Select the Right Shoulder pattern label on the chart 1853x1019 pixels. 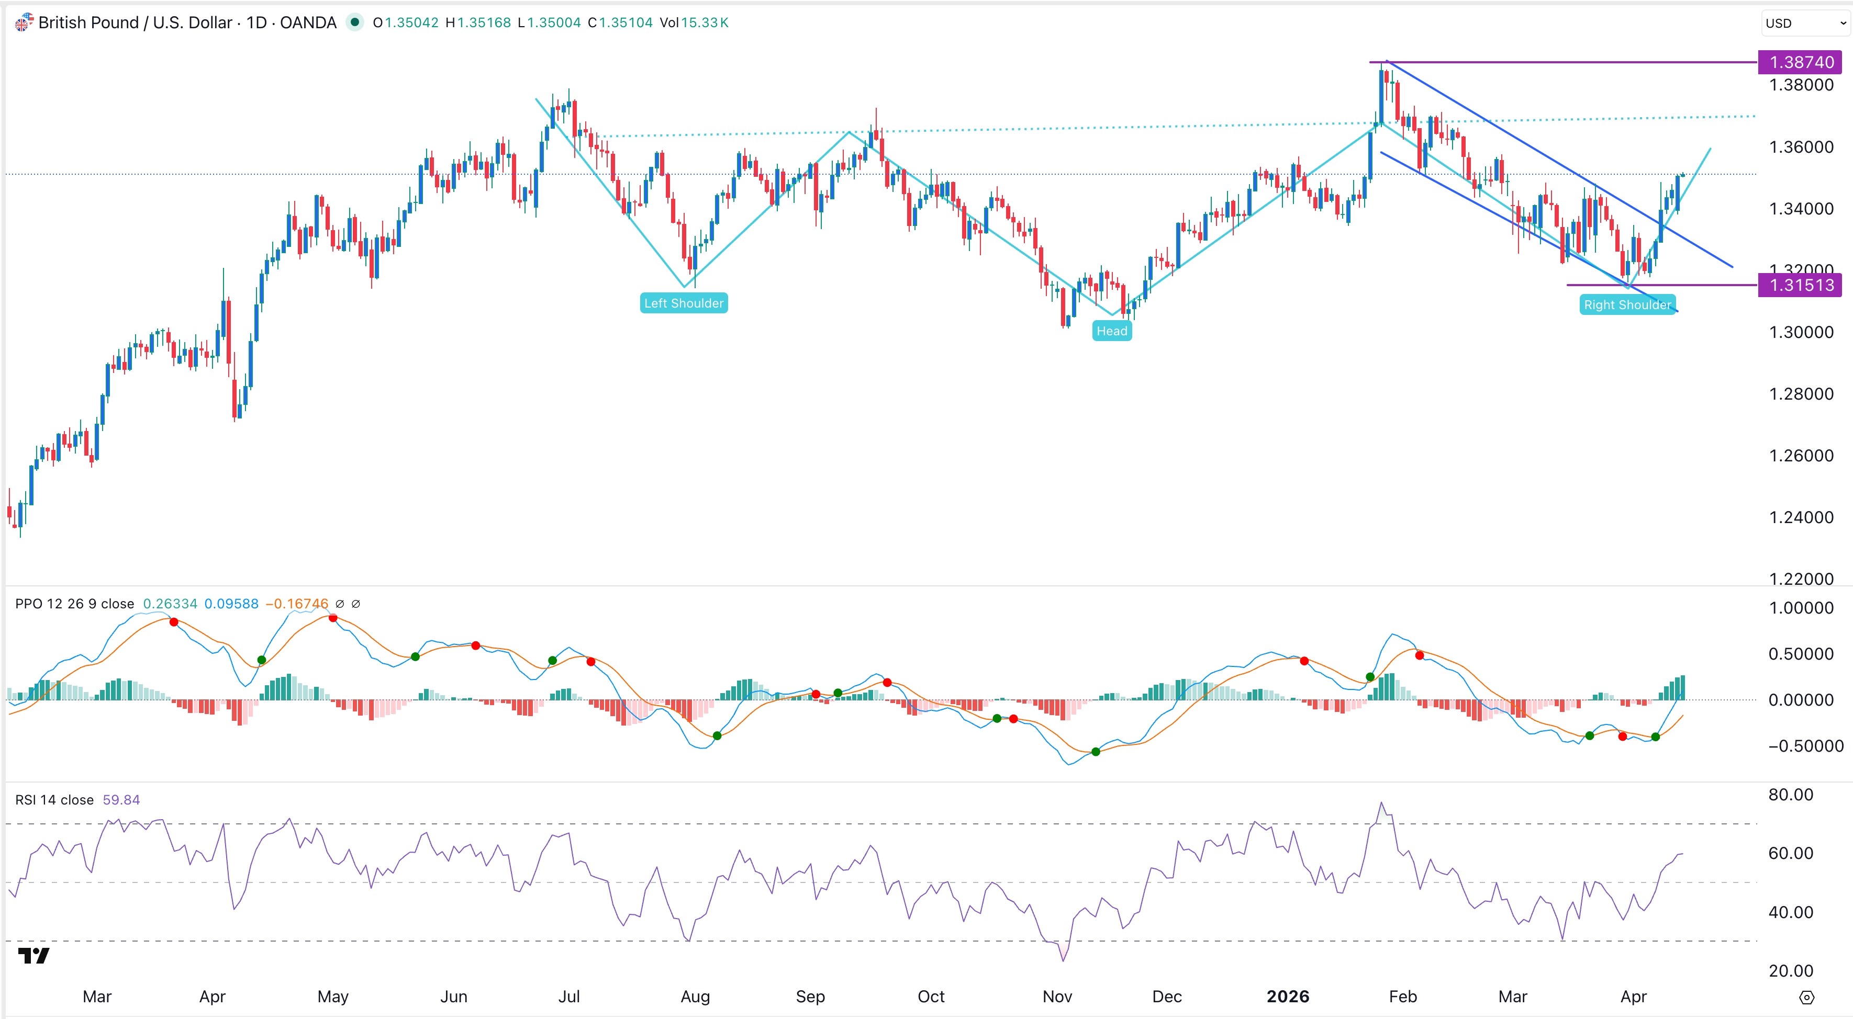click(1628, 304)
